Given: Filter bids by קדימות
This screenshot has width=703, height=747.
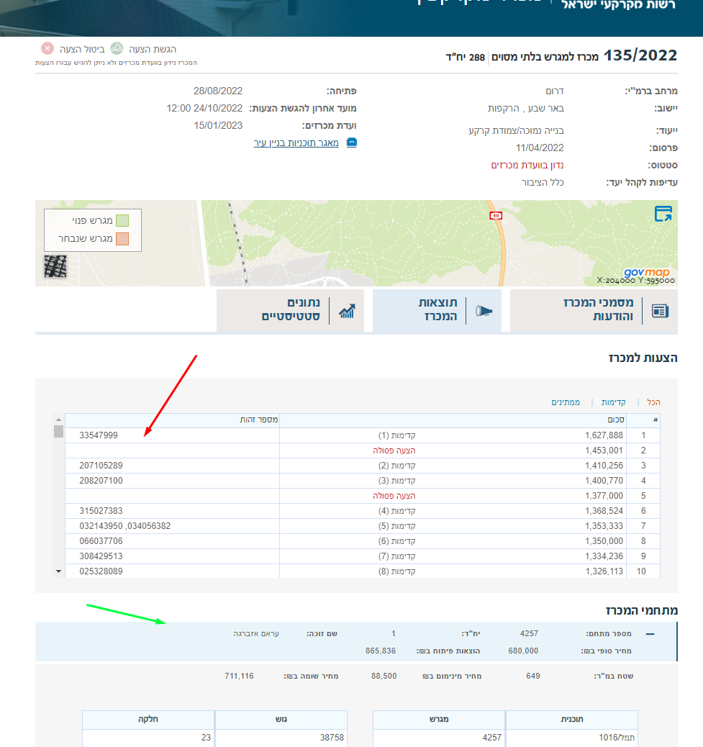Looking at the screenshot, I should [614, 402].
